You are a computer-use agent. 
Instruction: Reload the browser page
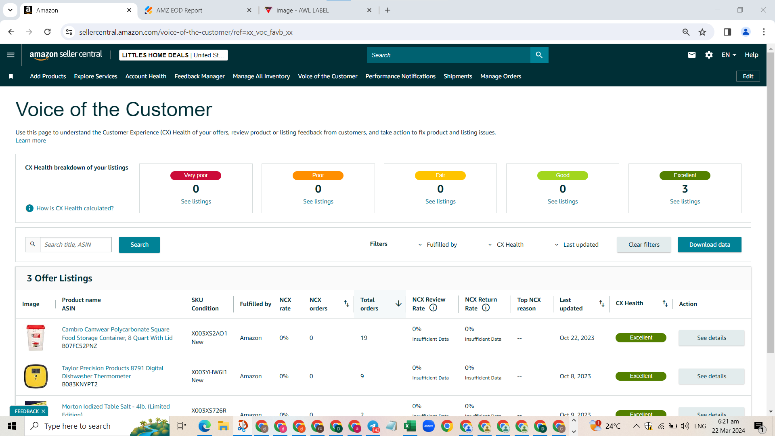tap(48, 32)
